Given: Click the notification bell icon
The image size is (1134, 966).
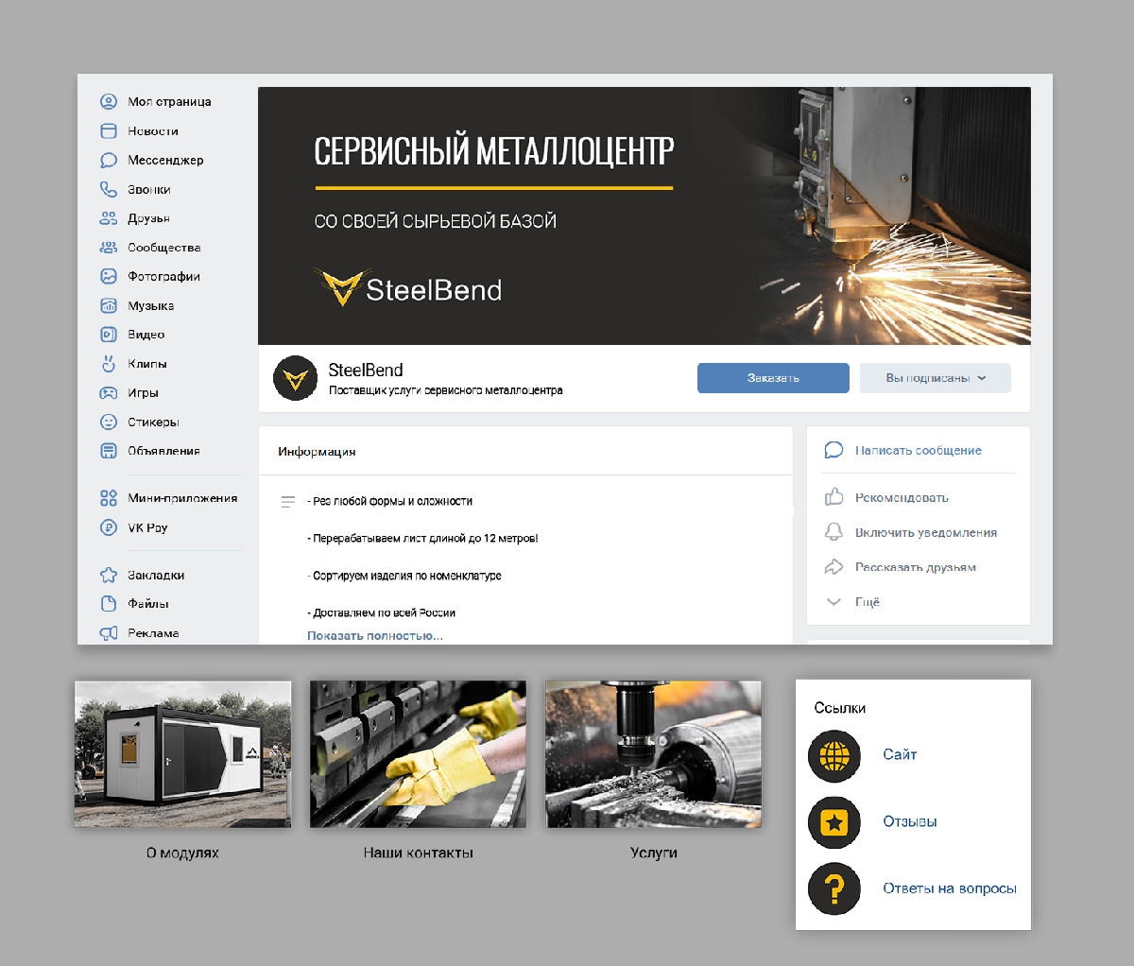Looking at the screenshot, I should [833, 532].
